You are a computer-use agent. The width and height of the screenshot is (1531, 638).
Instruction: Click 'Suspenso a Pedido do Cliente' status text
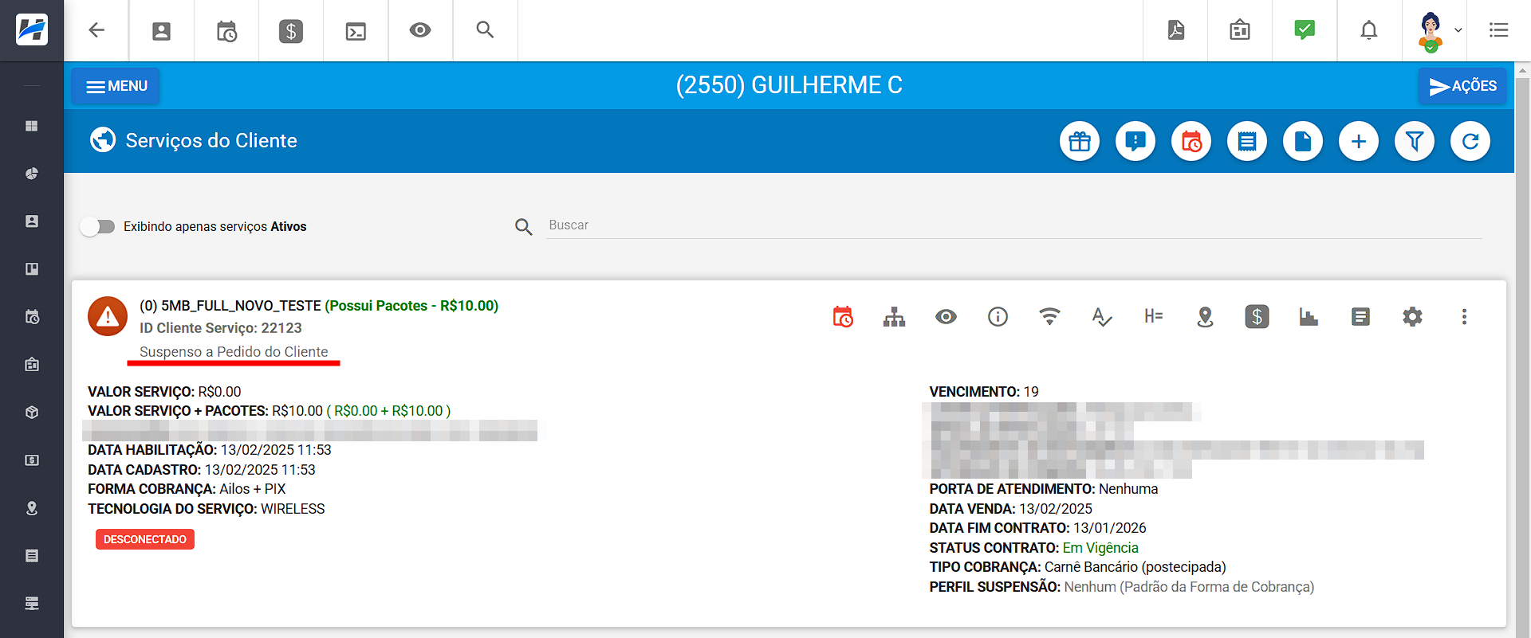point(234,351)
